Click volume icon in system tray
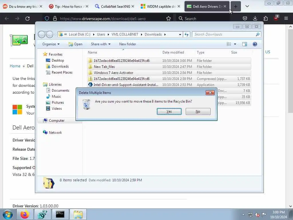 pyautogui.click(x=257, y=215)
